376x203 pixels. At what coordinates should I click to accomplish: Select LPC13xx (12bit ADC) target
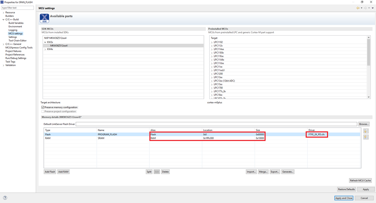pos(224,81)
